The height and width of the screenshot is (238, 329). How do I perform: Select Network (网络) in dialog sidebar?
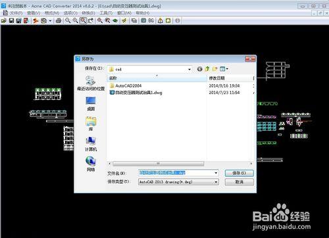click(91, 164)
